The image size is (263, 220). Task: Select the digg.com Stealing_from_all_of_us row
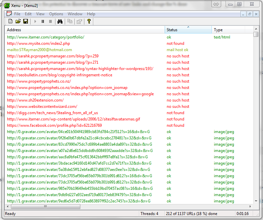(129, 113)
